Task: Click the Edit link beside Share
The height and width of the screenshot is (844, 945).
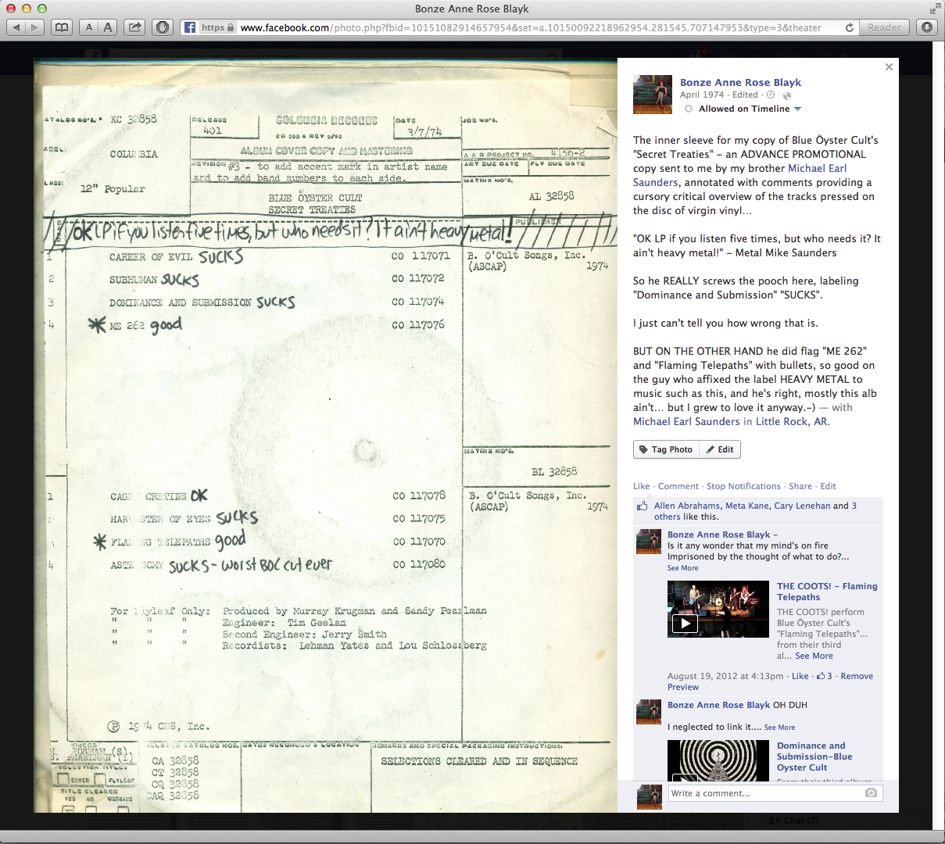Action: (x=828, y=486)
